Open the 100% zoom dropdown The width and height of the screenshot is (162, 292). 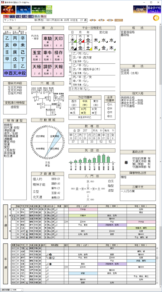(18, 290)
